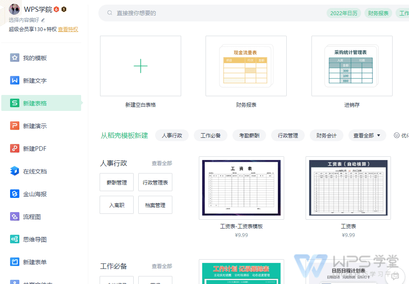Click the 新建空白表格 label
This screenshot has height=284, width=409.
click(x=140, y=105)
